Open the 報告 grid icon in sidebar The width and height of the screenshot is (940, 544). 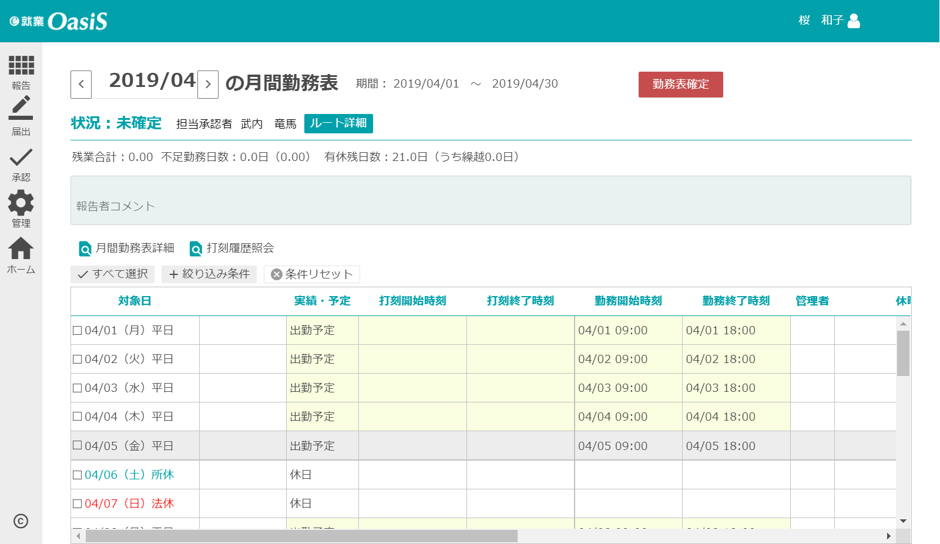click(x=21, y=65)
